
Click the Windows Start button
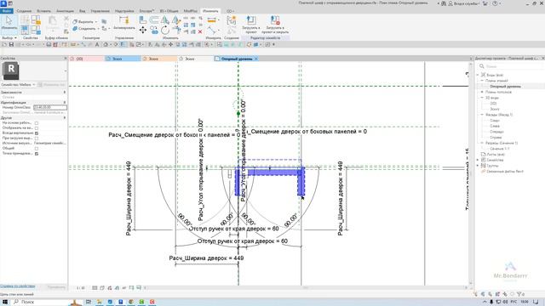5,302
